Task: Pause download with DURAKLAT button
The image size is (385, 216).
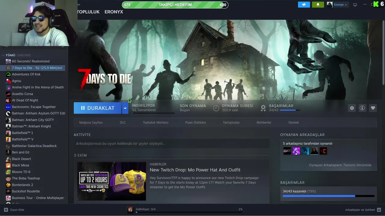Action: click(x=98, y=108)
